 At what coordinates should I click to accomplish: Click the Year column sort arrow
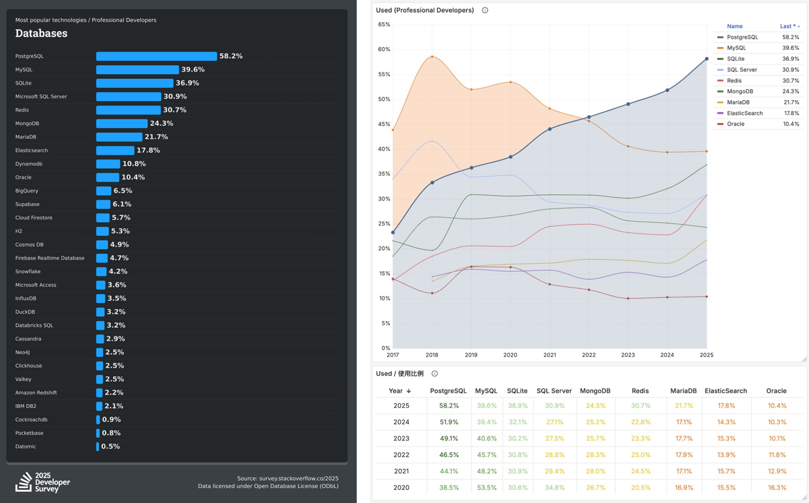coord(409,391)
